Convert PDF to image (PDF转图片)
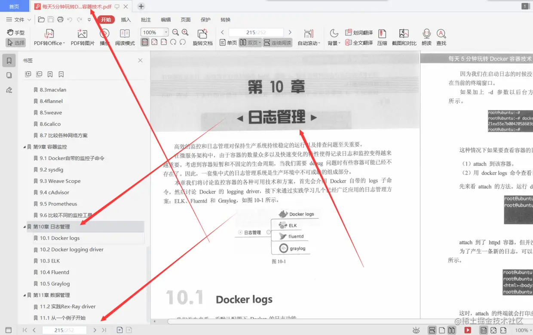533x335 pixels. (x=83, y=37)
